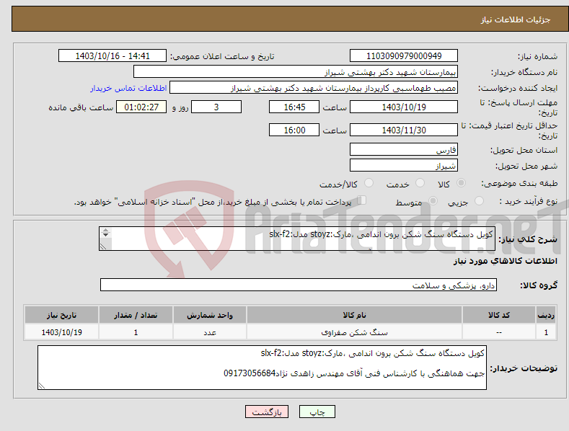This screenshot has width=569, height=431.
Task: Toggle the اسناد خزانه اسلامی payment checkbox
Action: (362, 200)
